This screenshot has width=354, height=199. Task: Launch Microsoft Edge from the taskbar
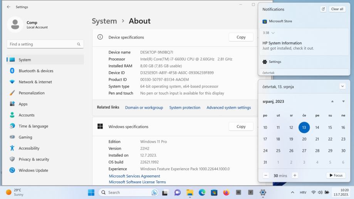click(x=202, y=192)
